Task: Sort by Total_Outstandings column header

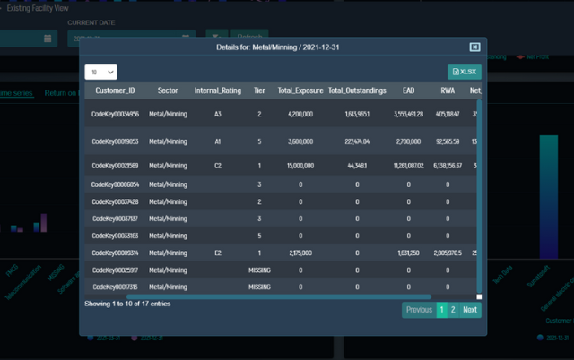Action: click(356, 90)
